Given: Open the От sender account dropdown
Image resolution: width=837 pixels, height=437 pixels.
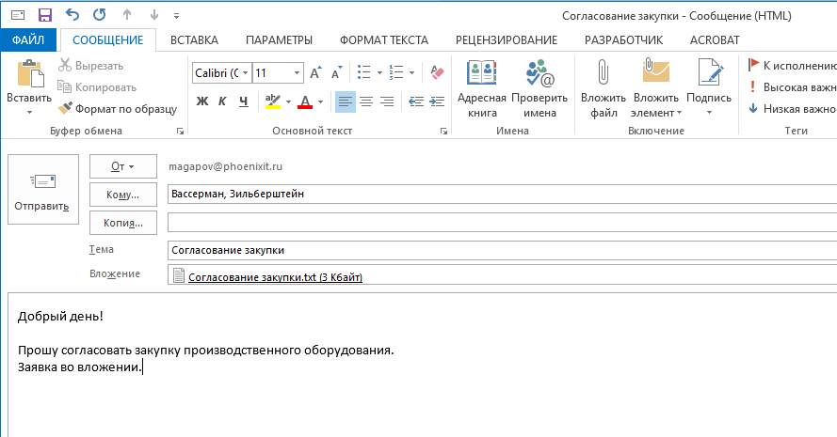Looking at the screenshot, I should pyautogui.click(x=122, y=166).
